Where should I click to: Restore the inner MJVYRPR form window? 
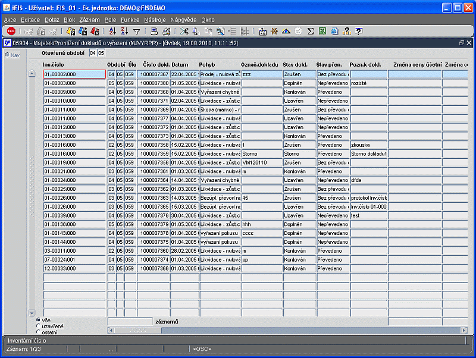[x=462, y=43]
